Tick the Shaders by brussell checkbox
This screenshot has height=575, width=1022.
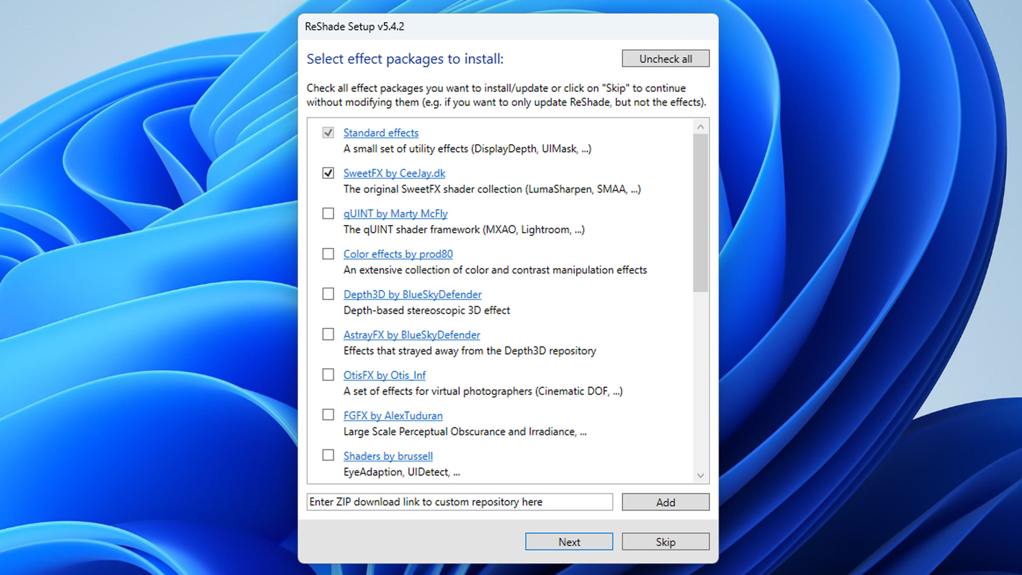pyautogui.click(x=328, y=455)
